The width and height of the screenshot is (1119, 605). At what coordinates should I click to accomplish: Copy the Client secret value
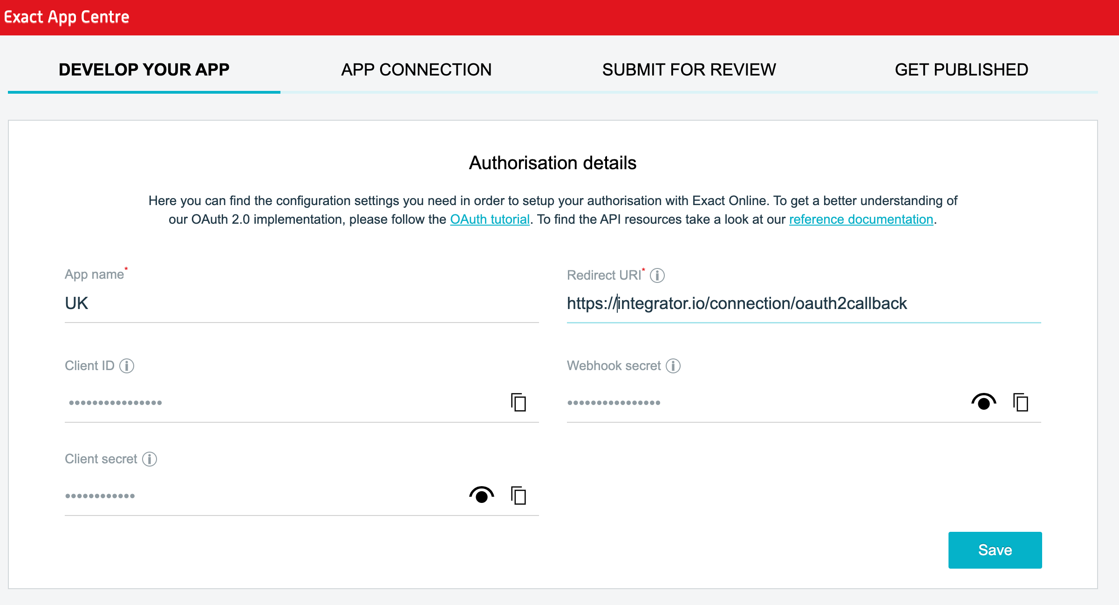518,495
